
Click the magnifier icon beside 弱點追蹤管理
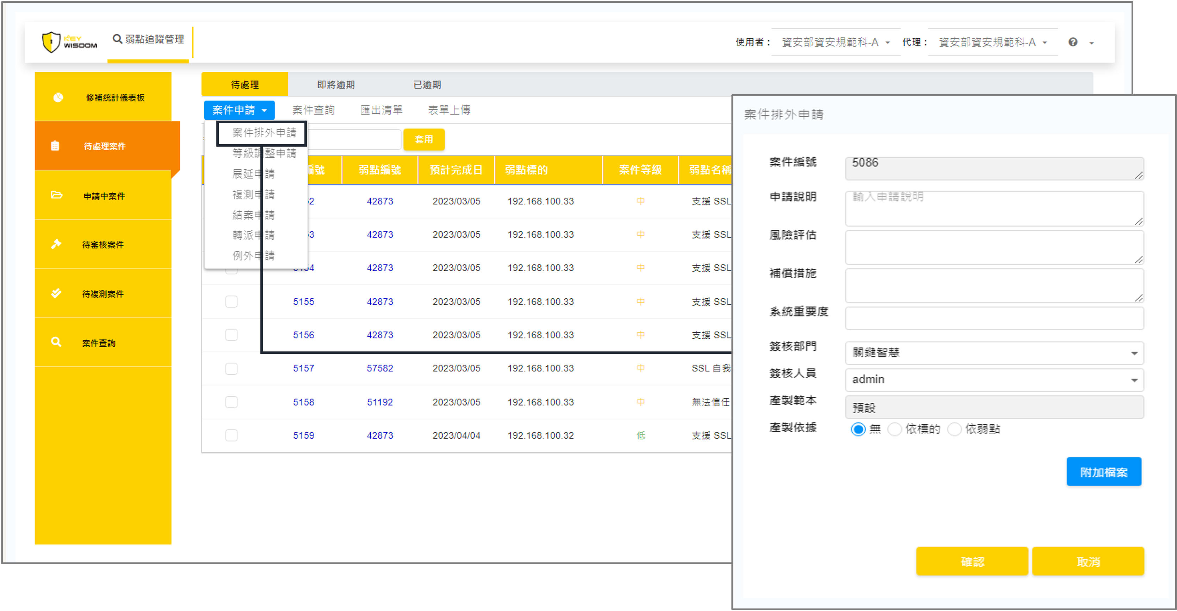[117, 39]
